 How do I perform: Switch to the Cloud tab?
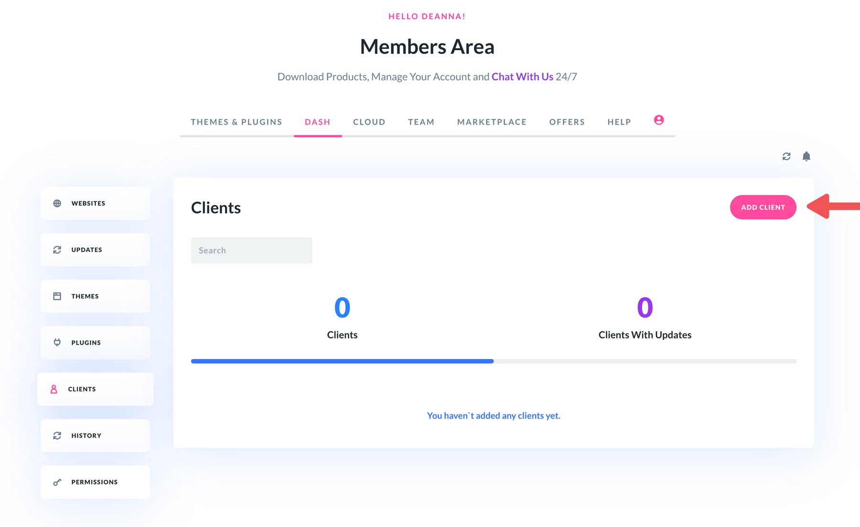tap(369, 122)
